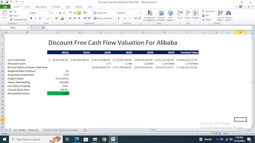Screen dimensions: 255x143
Task: Increase indent in Alignment group
Action: (89, 18)
